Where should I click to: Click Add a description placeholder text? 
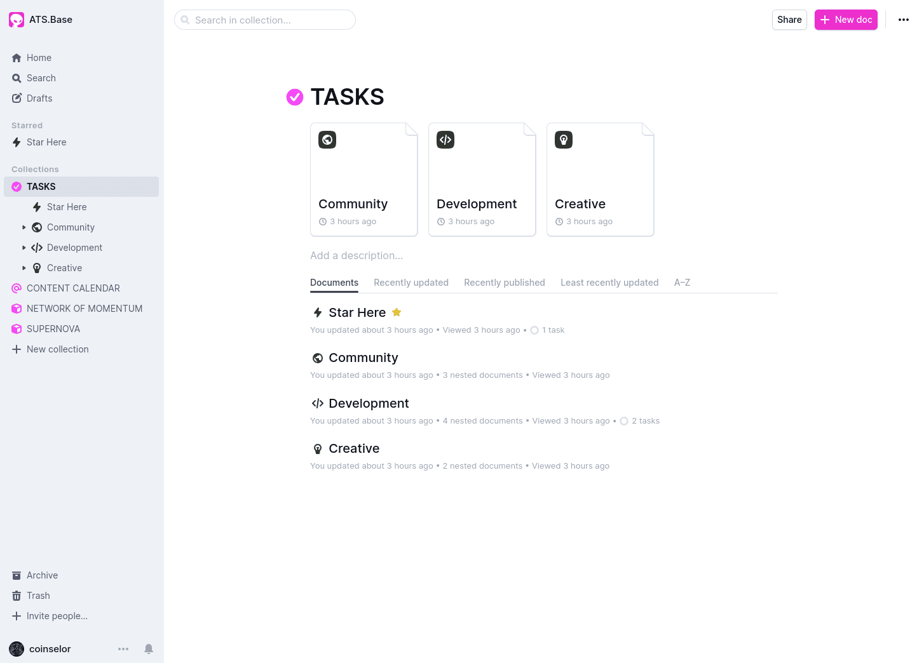click(x=357, y=255)
